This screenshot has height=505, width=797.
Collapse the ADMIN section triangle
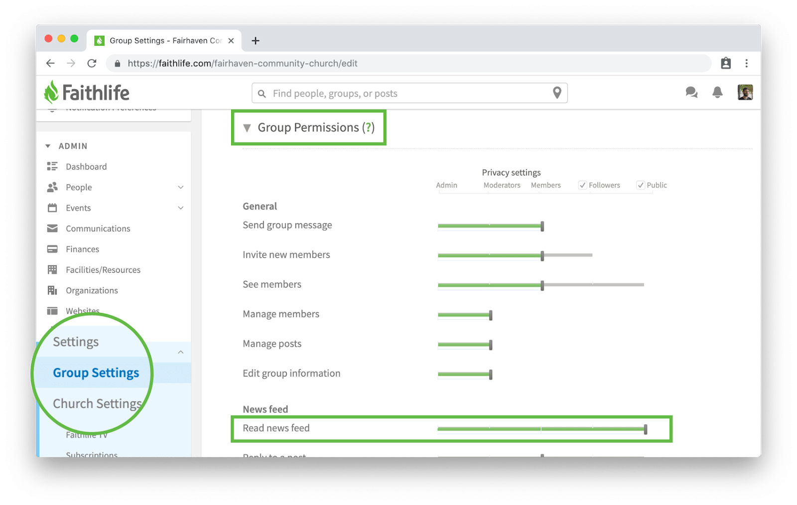click(48, 146)
